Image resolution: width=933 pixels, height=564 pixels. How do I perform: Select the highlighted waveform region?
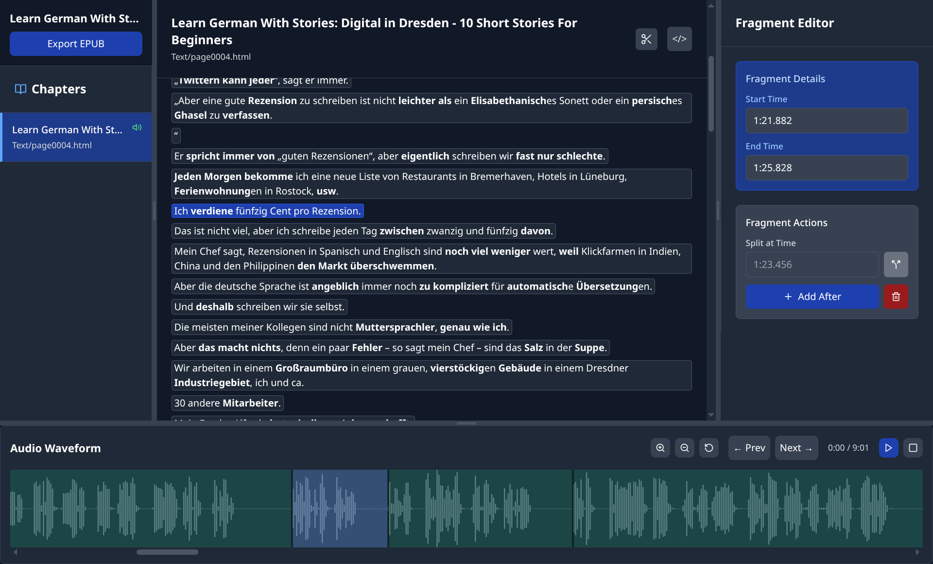point(340,509)
